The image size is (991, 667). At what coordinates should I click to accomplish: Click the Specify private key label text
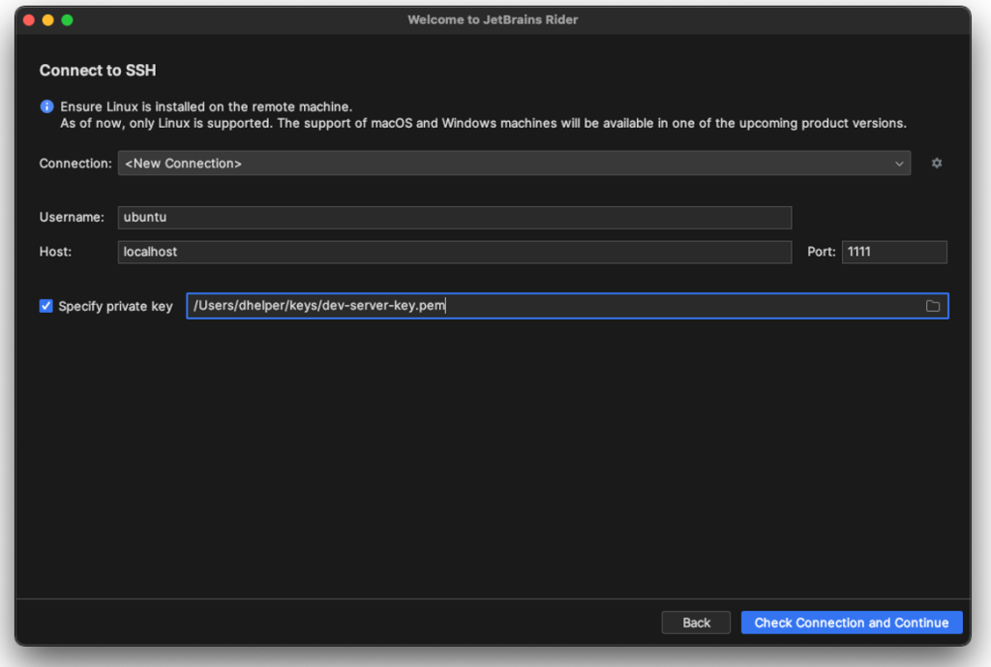click(114, 306)
